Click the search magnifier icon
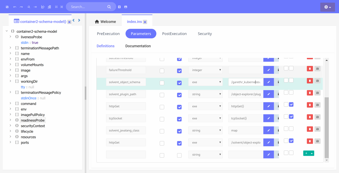Screen dimensions: 339x173 click(x=109, y=7)
